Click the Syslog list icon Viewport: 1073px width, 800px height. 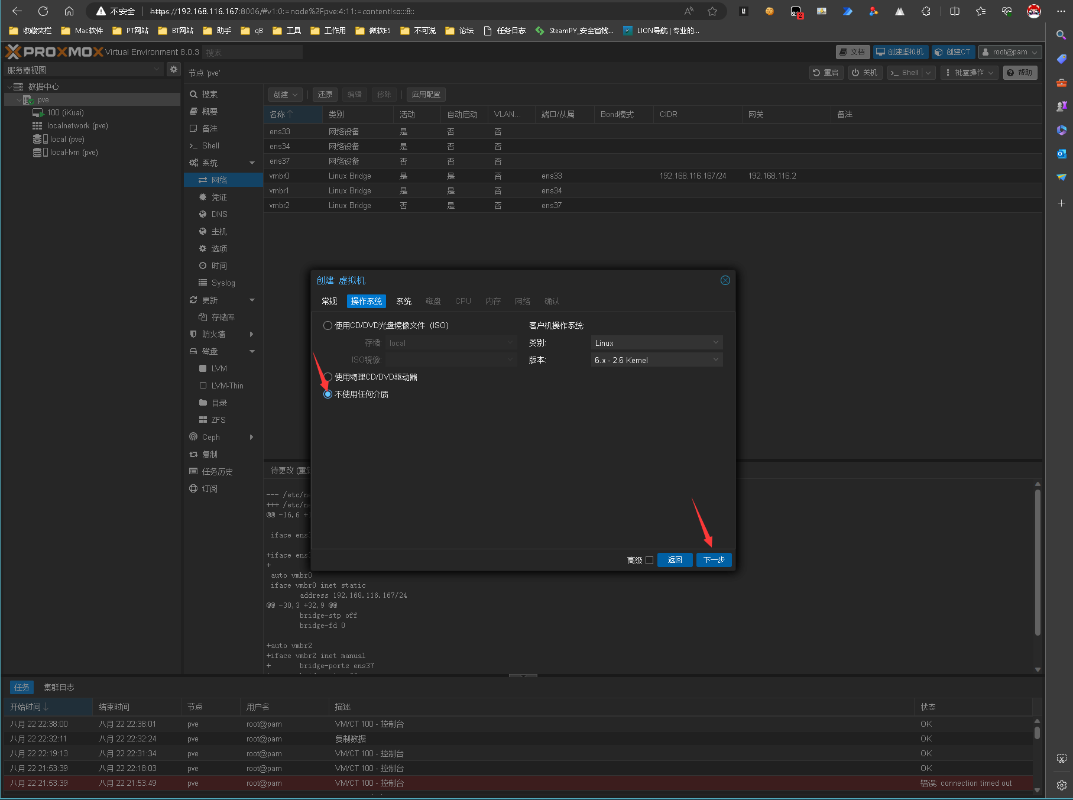[x=203, y=283]
